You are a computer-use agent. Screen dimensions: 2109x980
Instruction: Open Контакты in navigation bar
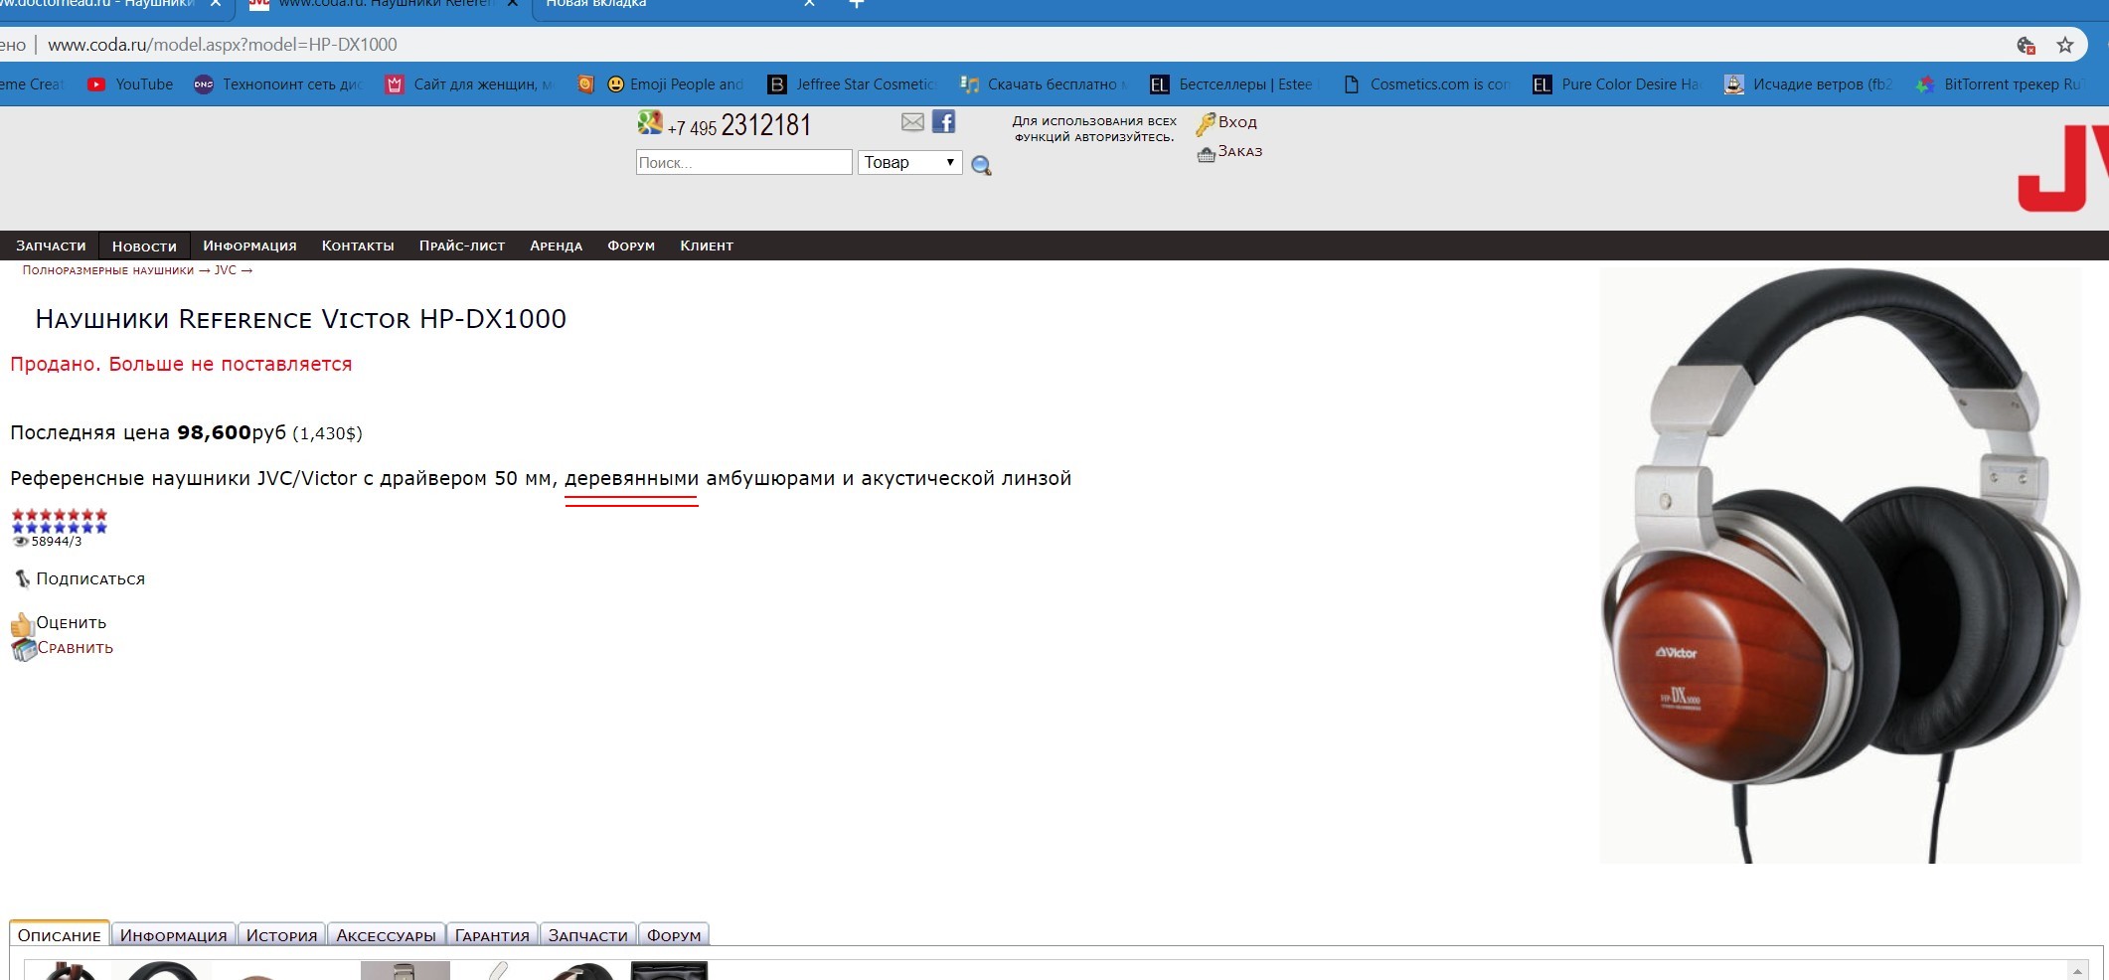358,245
